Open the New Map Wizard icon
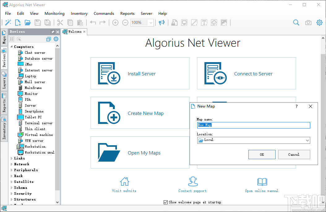This screenshot has height=212, width=326. pyautogui.click(x=8, y=23)
